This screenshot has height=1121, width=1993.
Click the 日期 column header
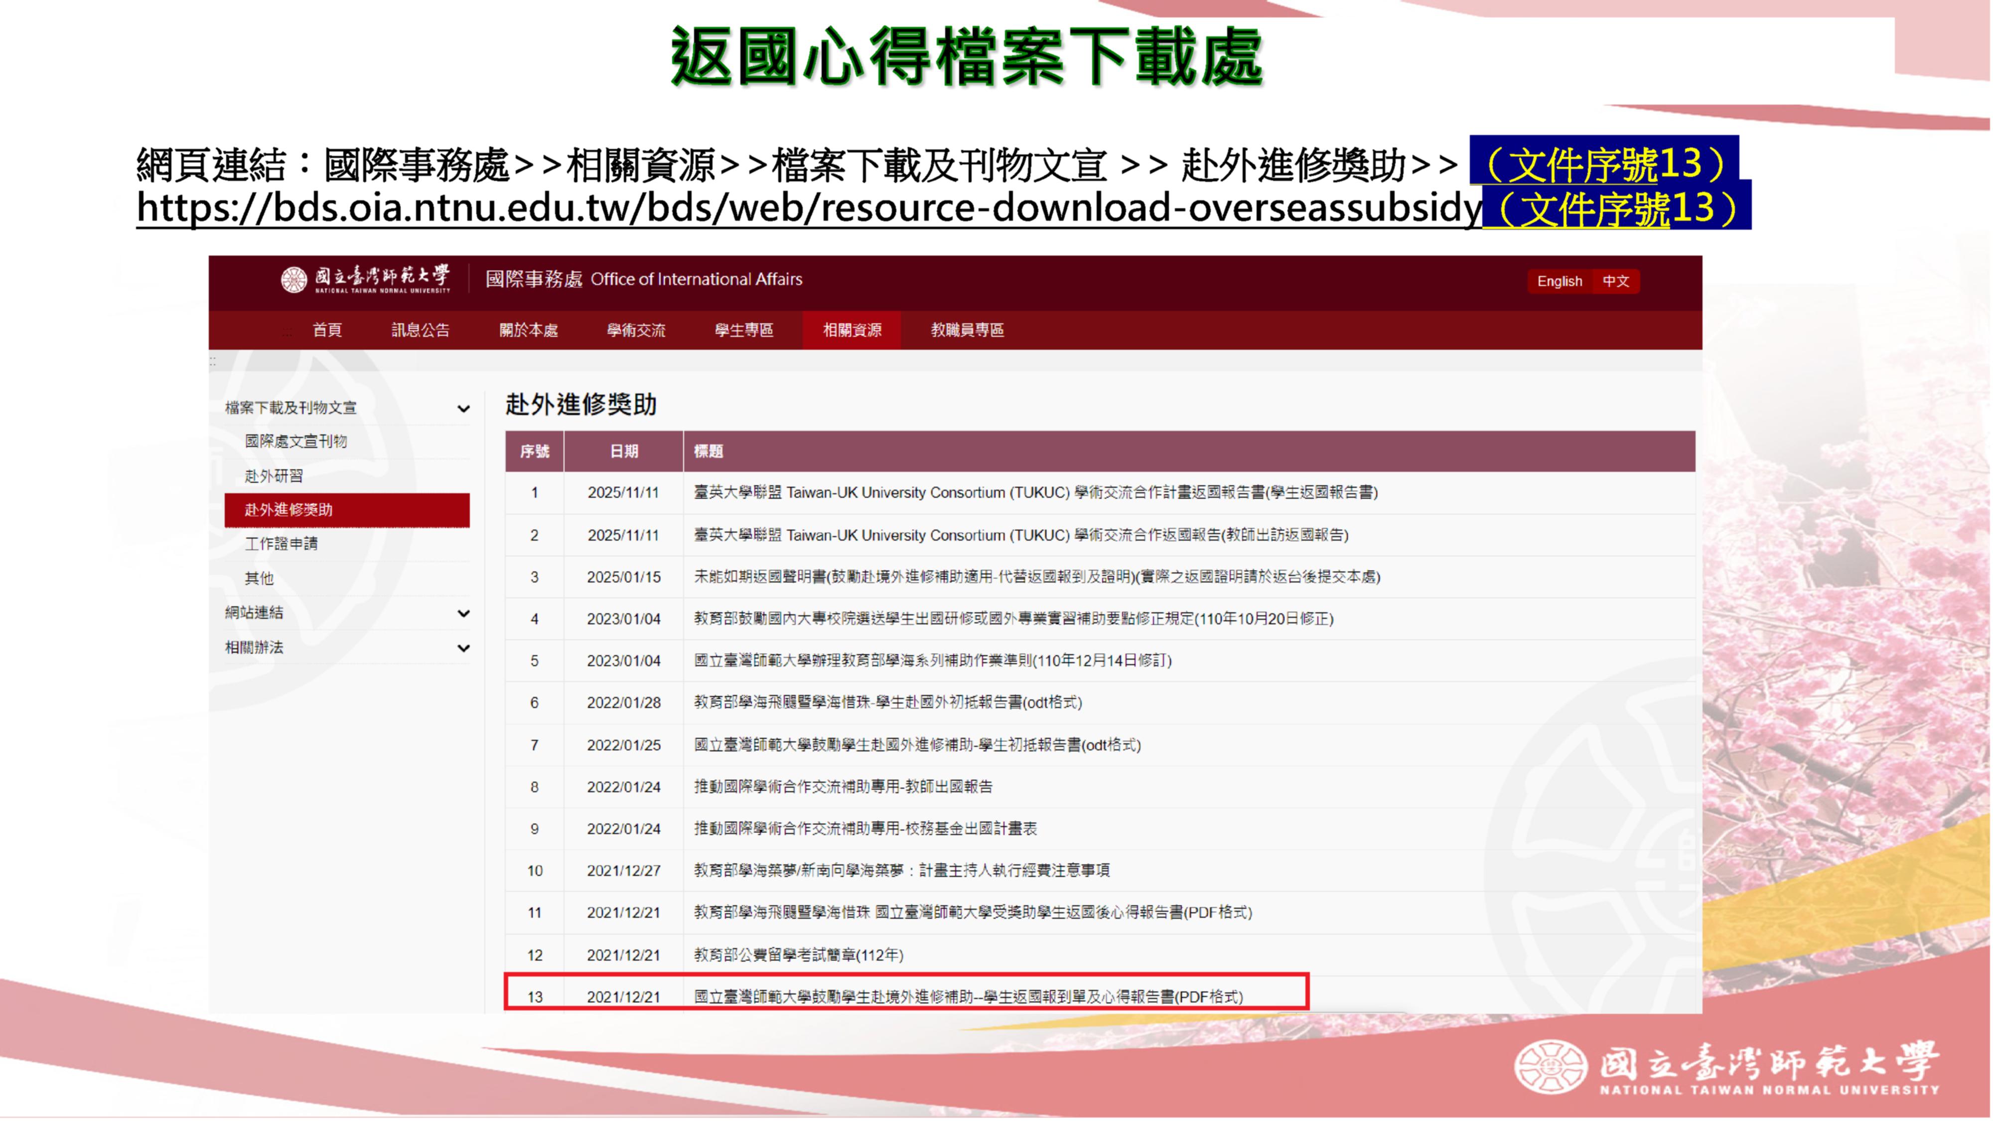pyautogui.click(x=624, y=452)
